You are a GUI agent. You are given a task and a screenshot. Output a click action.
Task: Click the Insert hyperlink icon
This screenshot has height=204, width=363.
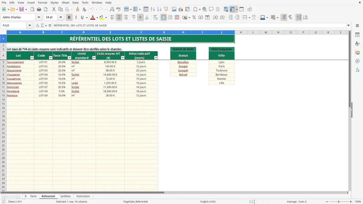(x=204, y=9)
